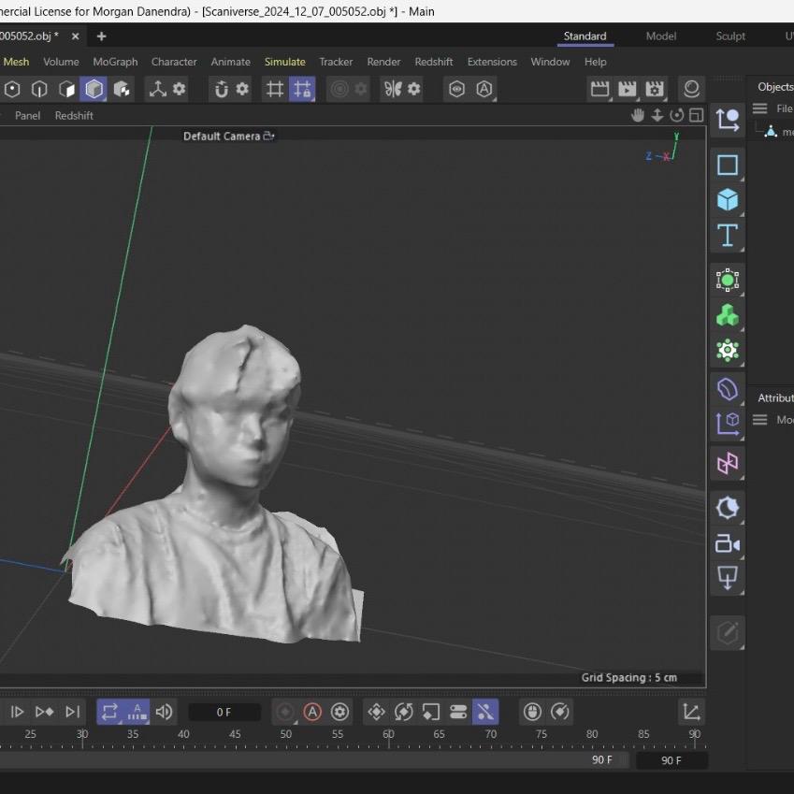Enable Autokeying with the red A icon
Viewport: 794px width, 794px height.
coord(312,712)
